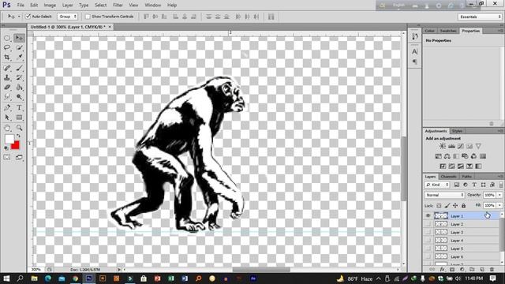The image size is (505, 284).
Task: Open the Essentials workspace dropdown
Action: [480, 17]
